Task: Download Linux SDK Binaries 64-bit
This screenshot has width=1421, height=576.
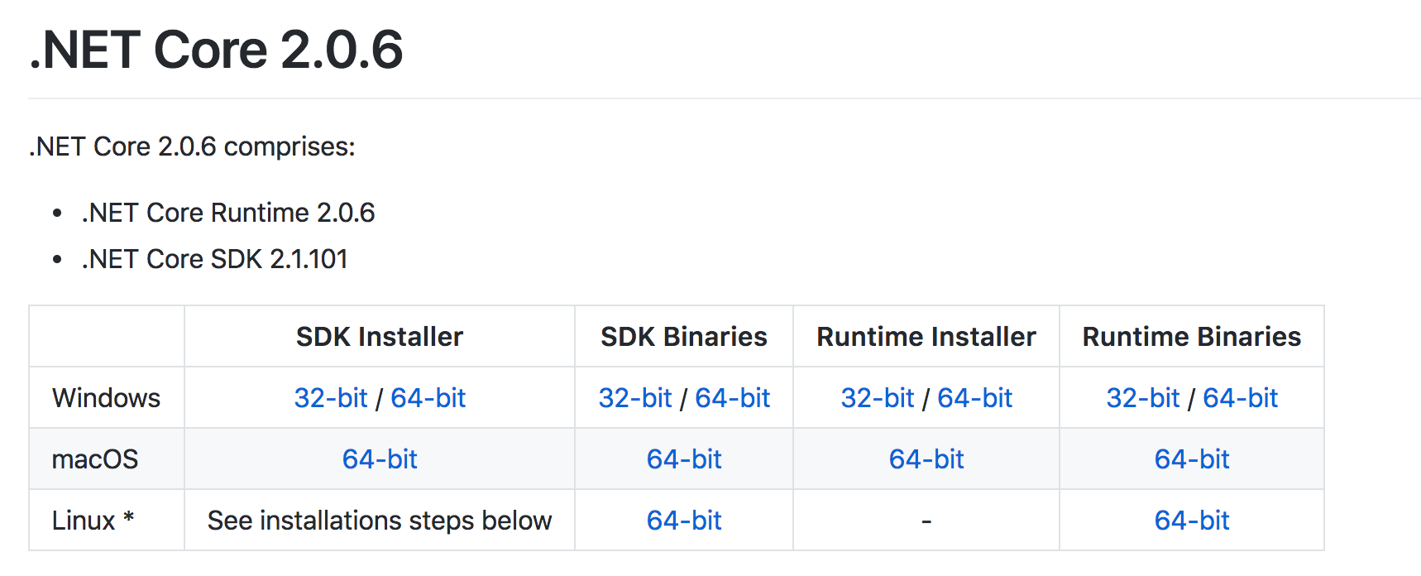Action: pos(684,521)
